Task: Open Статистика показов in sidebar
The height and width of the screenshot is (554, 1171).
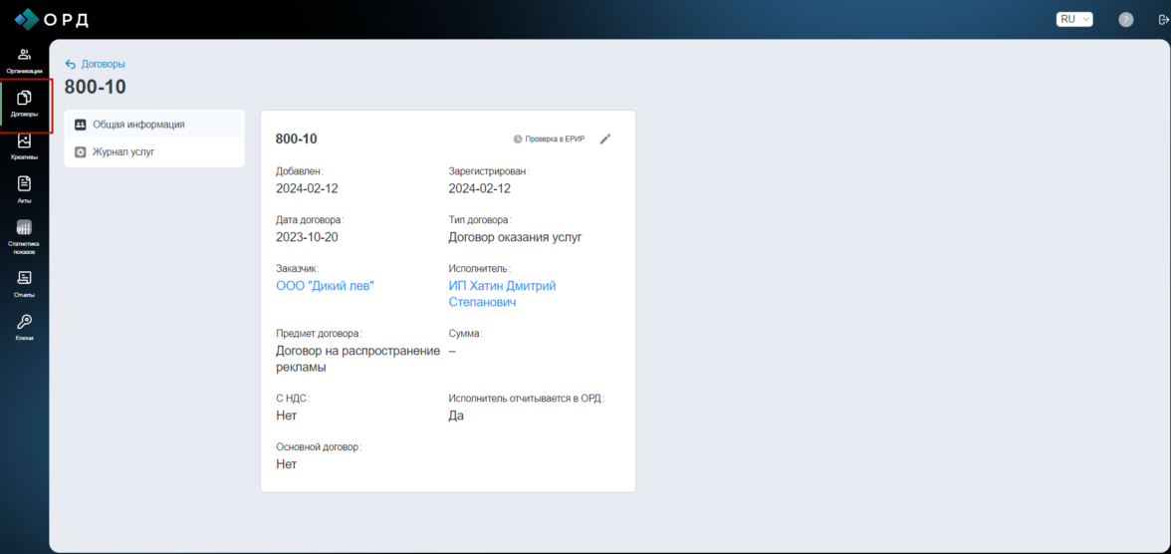Action: point(24,237)
